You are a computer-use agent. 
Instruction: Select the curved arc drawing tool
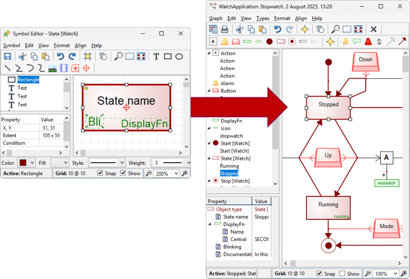[30, 68]
